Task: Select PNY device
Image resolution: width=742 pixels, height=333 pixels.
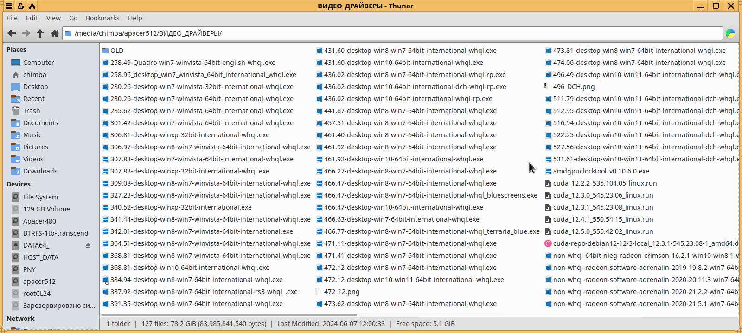Action: pos(29,269)
